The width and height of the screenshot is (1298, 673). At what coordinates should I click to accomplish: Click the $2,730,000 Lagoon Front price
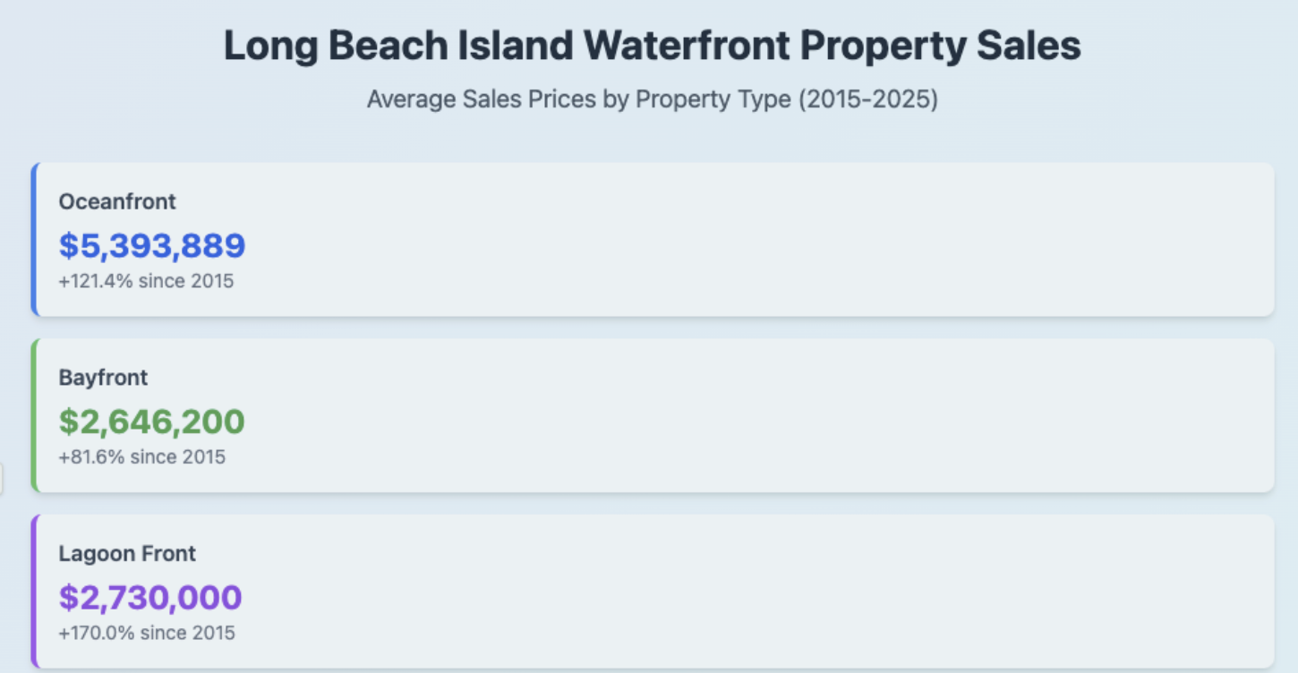click(x=150, y=598)
